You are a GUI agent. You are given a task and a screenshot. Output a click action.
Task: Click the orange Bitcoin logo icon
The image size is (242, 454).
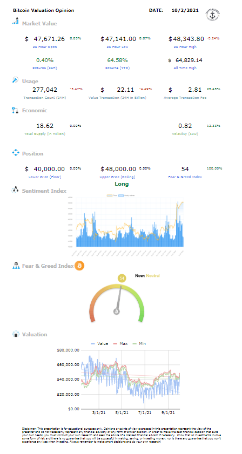click(x=79, y=266)
